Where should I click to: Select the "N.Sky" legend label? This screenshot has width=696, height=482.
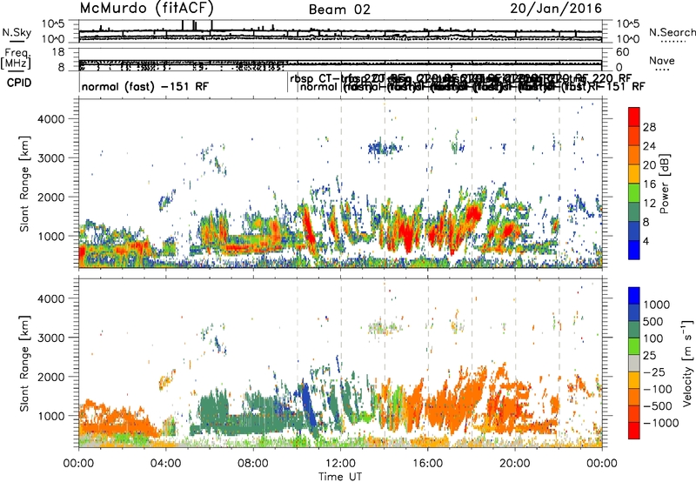[x=17, y=32]
